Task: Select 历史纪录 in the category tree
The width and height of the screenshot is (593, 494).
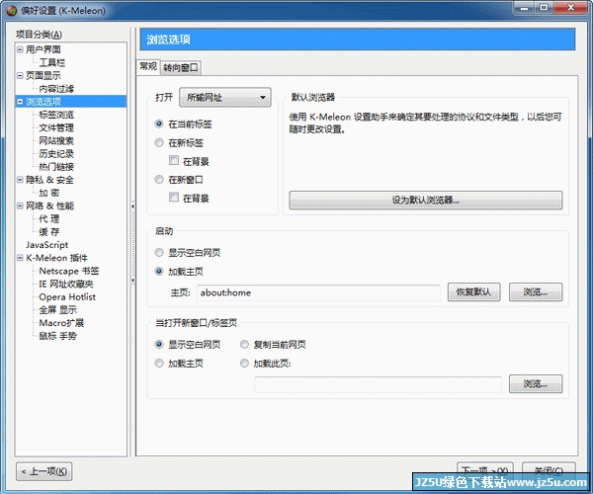Action: click(56, 154)
